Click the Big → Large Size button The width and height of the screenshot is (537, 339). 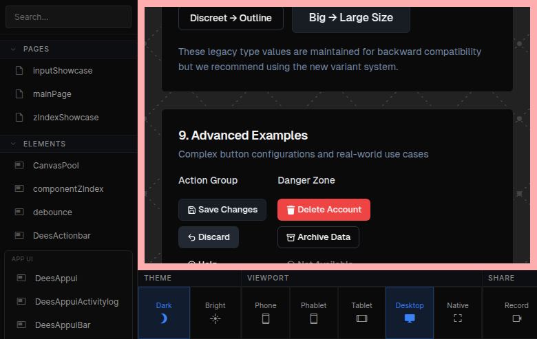point(350,18)
